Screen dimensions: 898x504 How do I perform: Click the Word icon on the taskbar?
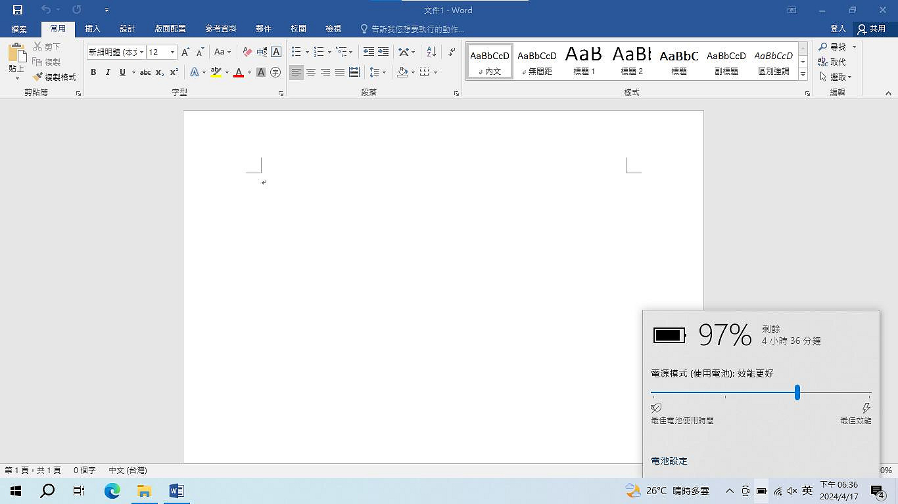[x=176, y=491]
